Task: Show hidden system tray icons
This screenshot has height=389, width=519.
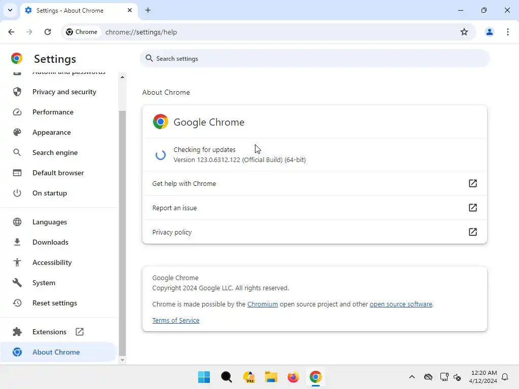Action: tap(412, 377)
